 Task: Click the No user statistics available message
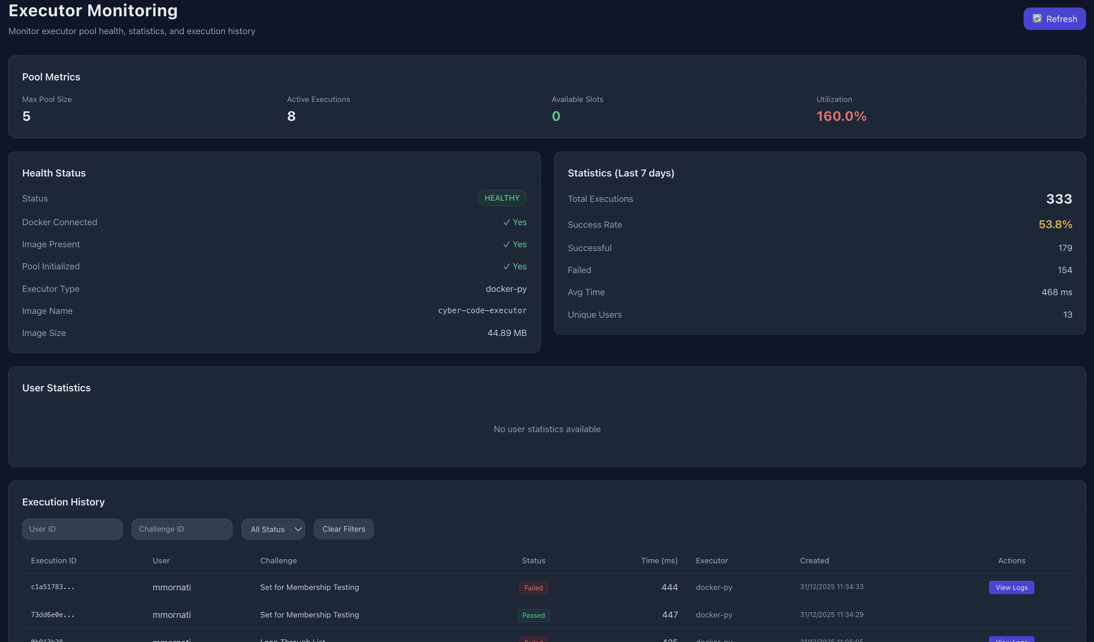tap(547, 428)
